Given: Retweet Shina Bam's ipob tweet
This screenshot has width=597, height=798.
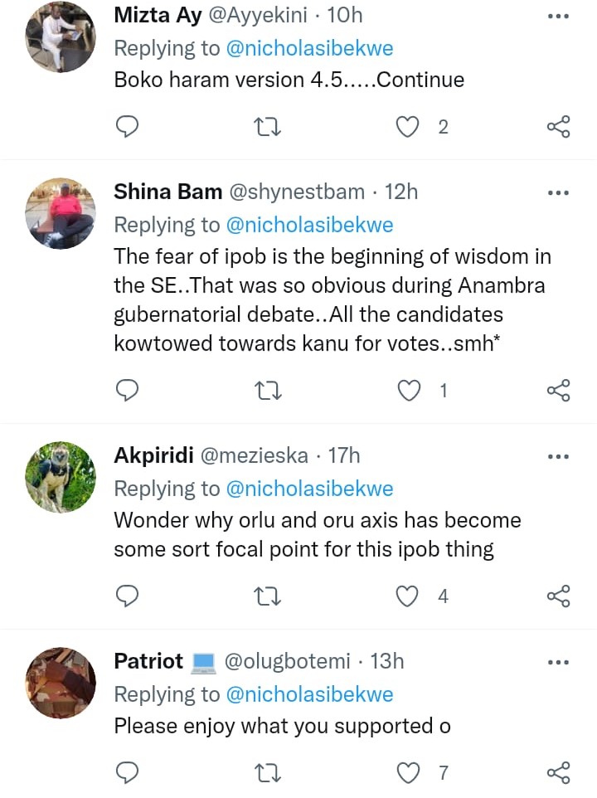Looking at the screenshot, I should coord(268,390).
